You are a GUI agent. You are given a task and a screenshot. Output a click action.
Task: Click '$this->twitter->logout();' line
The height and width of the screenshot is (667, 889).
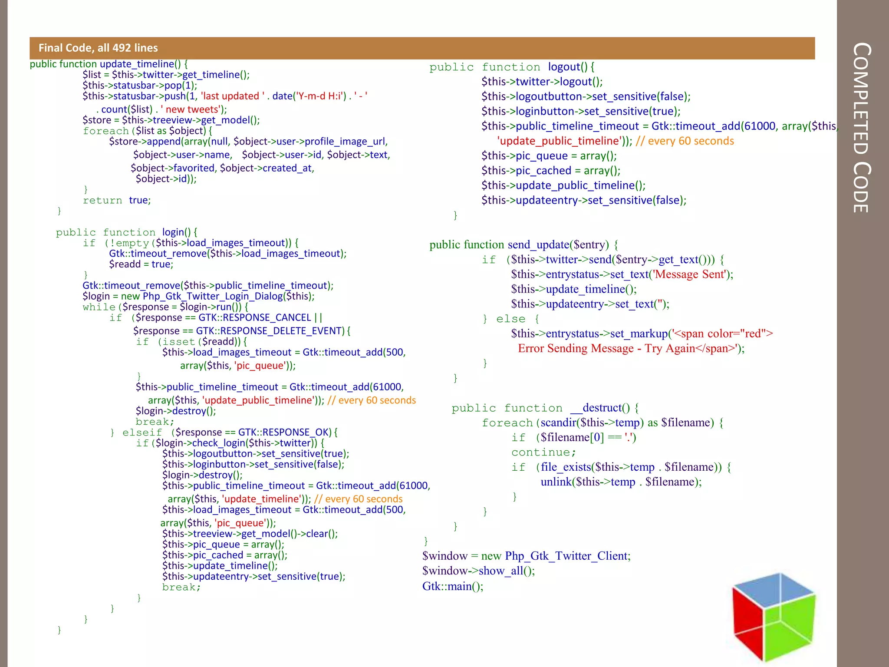(542, 82)
